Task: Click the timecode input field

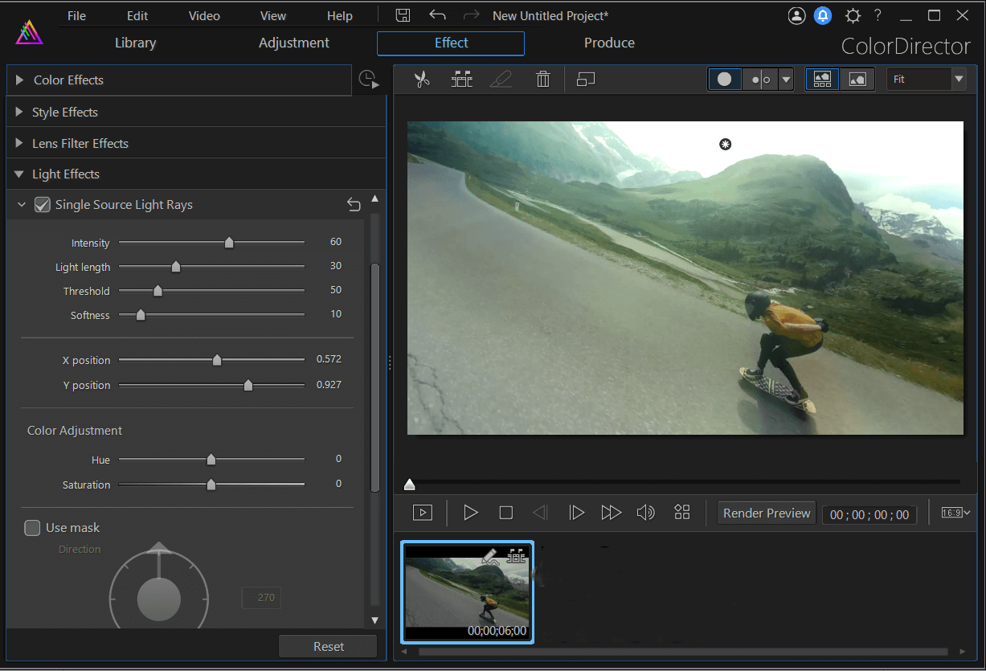Action: 869,514
